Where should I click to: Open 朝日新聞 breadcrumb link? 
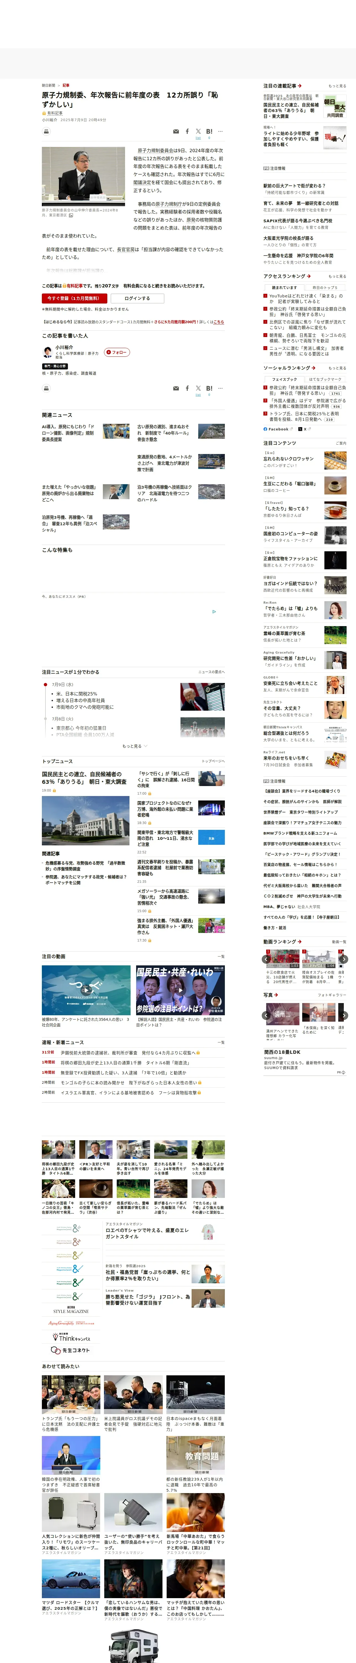pos(49,85)
